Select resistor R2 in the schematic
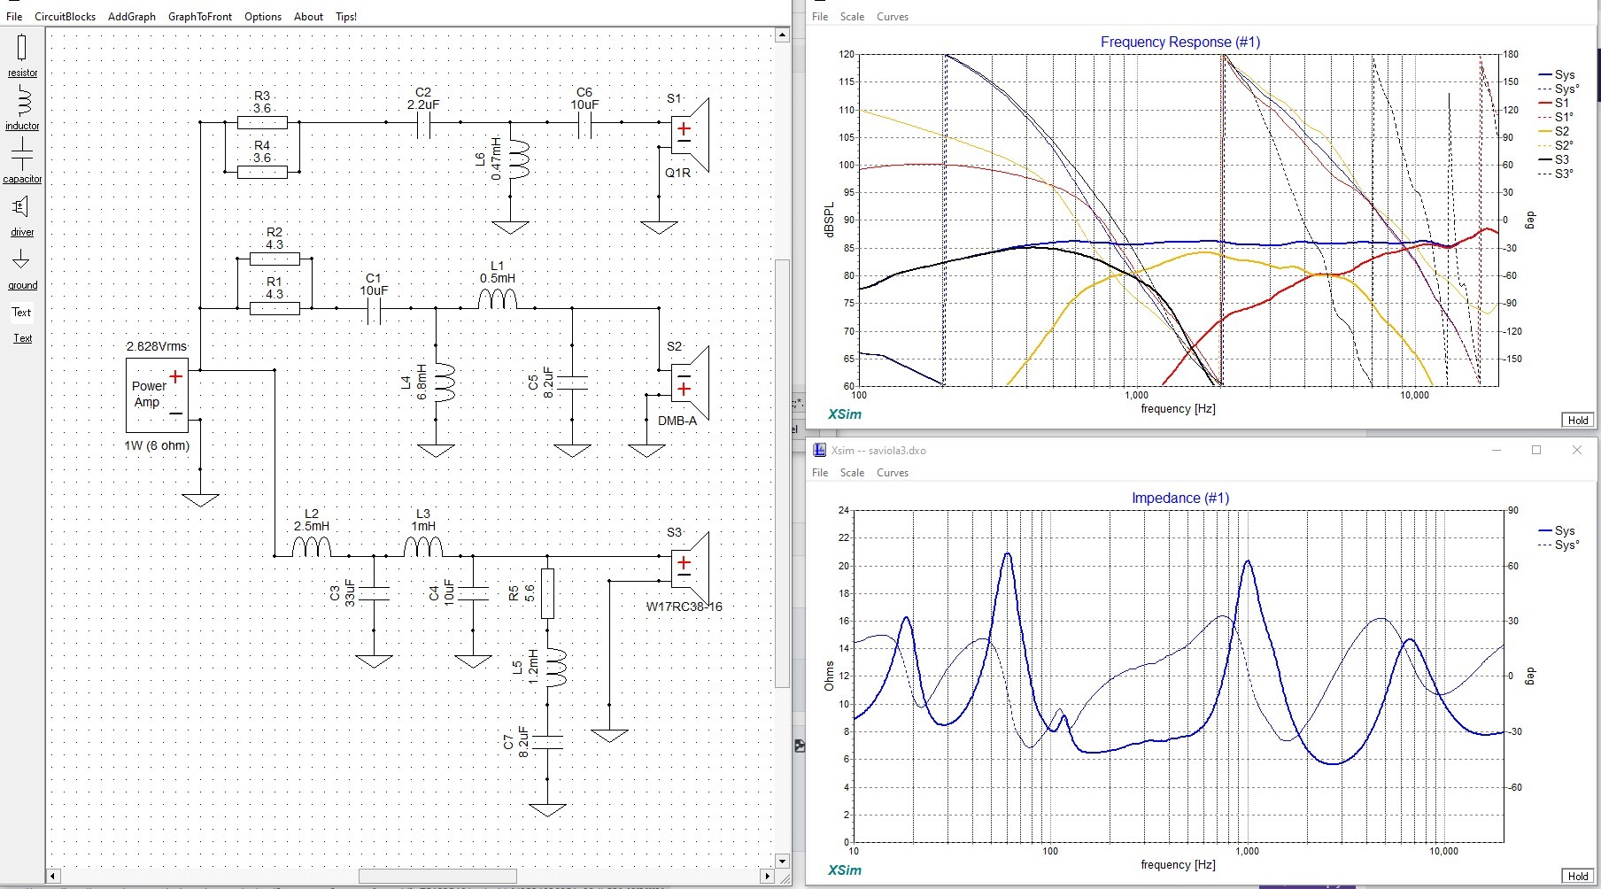This screenshot has width=1601, height=889. 275,259
